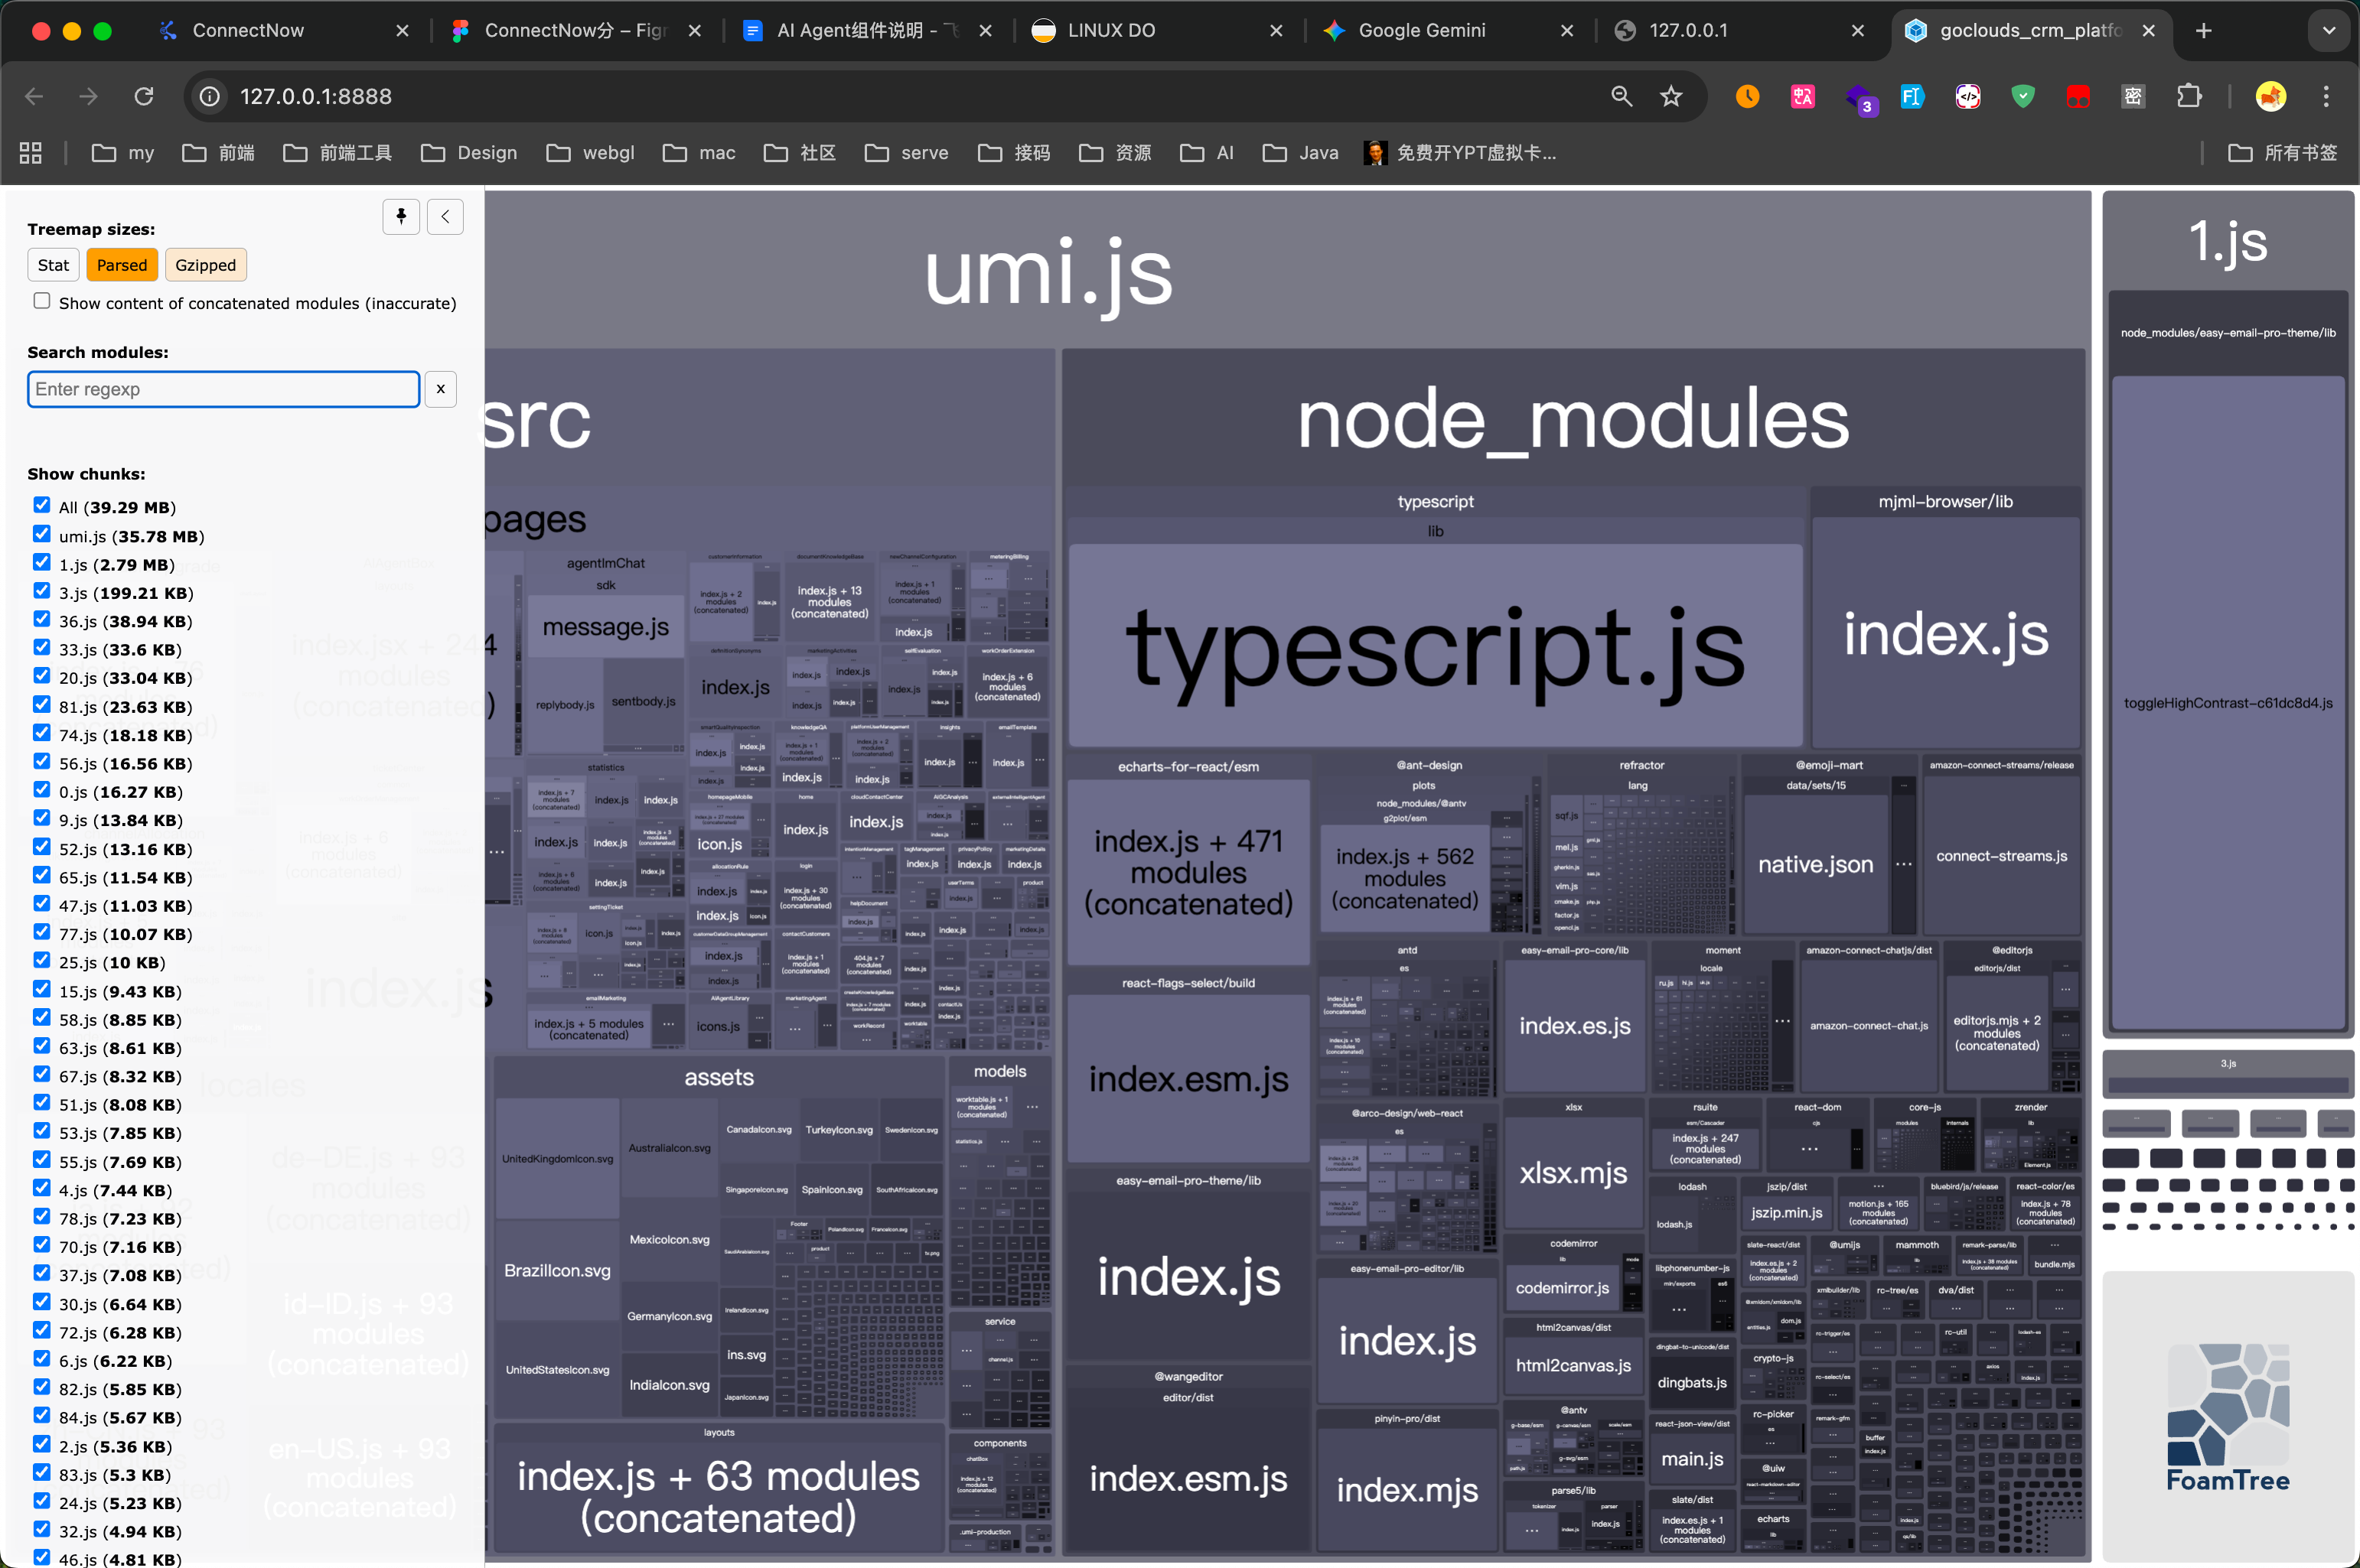Open the mac bookmarks folder
The image size is (2360, 1568).
[x=699, y=153]
